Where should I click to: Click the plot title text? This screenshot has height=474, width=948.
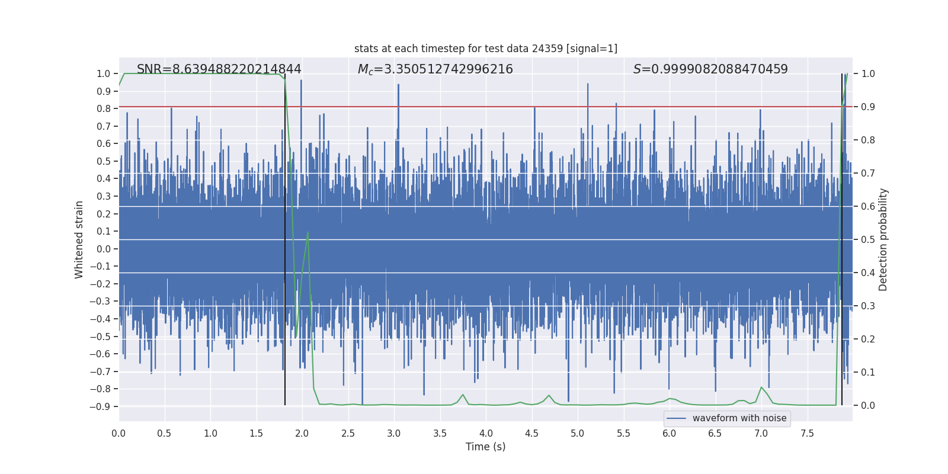point(486,49)
